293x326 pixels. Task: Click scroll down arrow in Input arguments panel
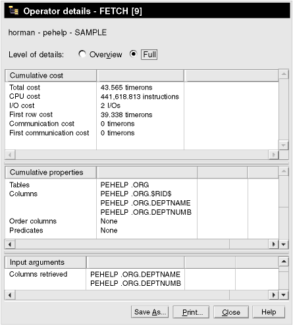(283, 295)
